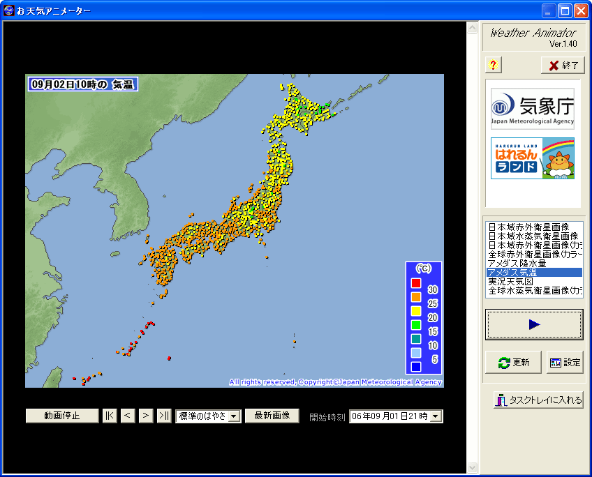
Task: Minimize the お天気アニメーター window
Action: coord(548,11)
